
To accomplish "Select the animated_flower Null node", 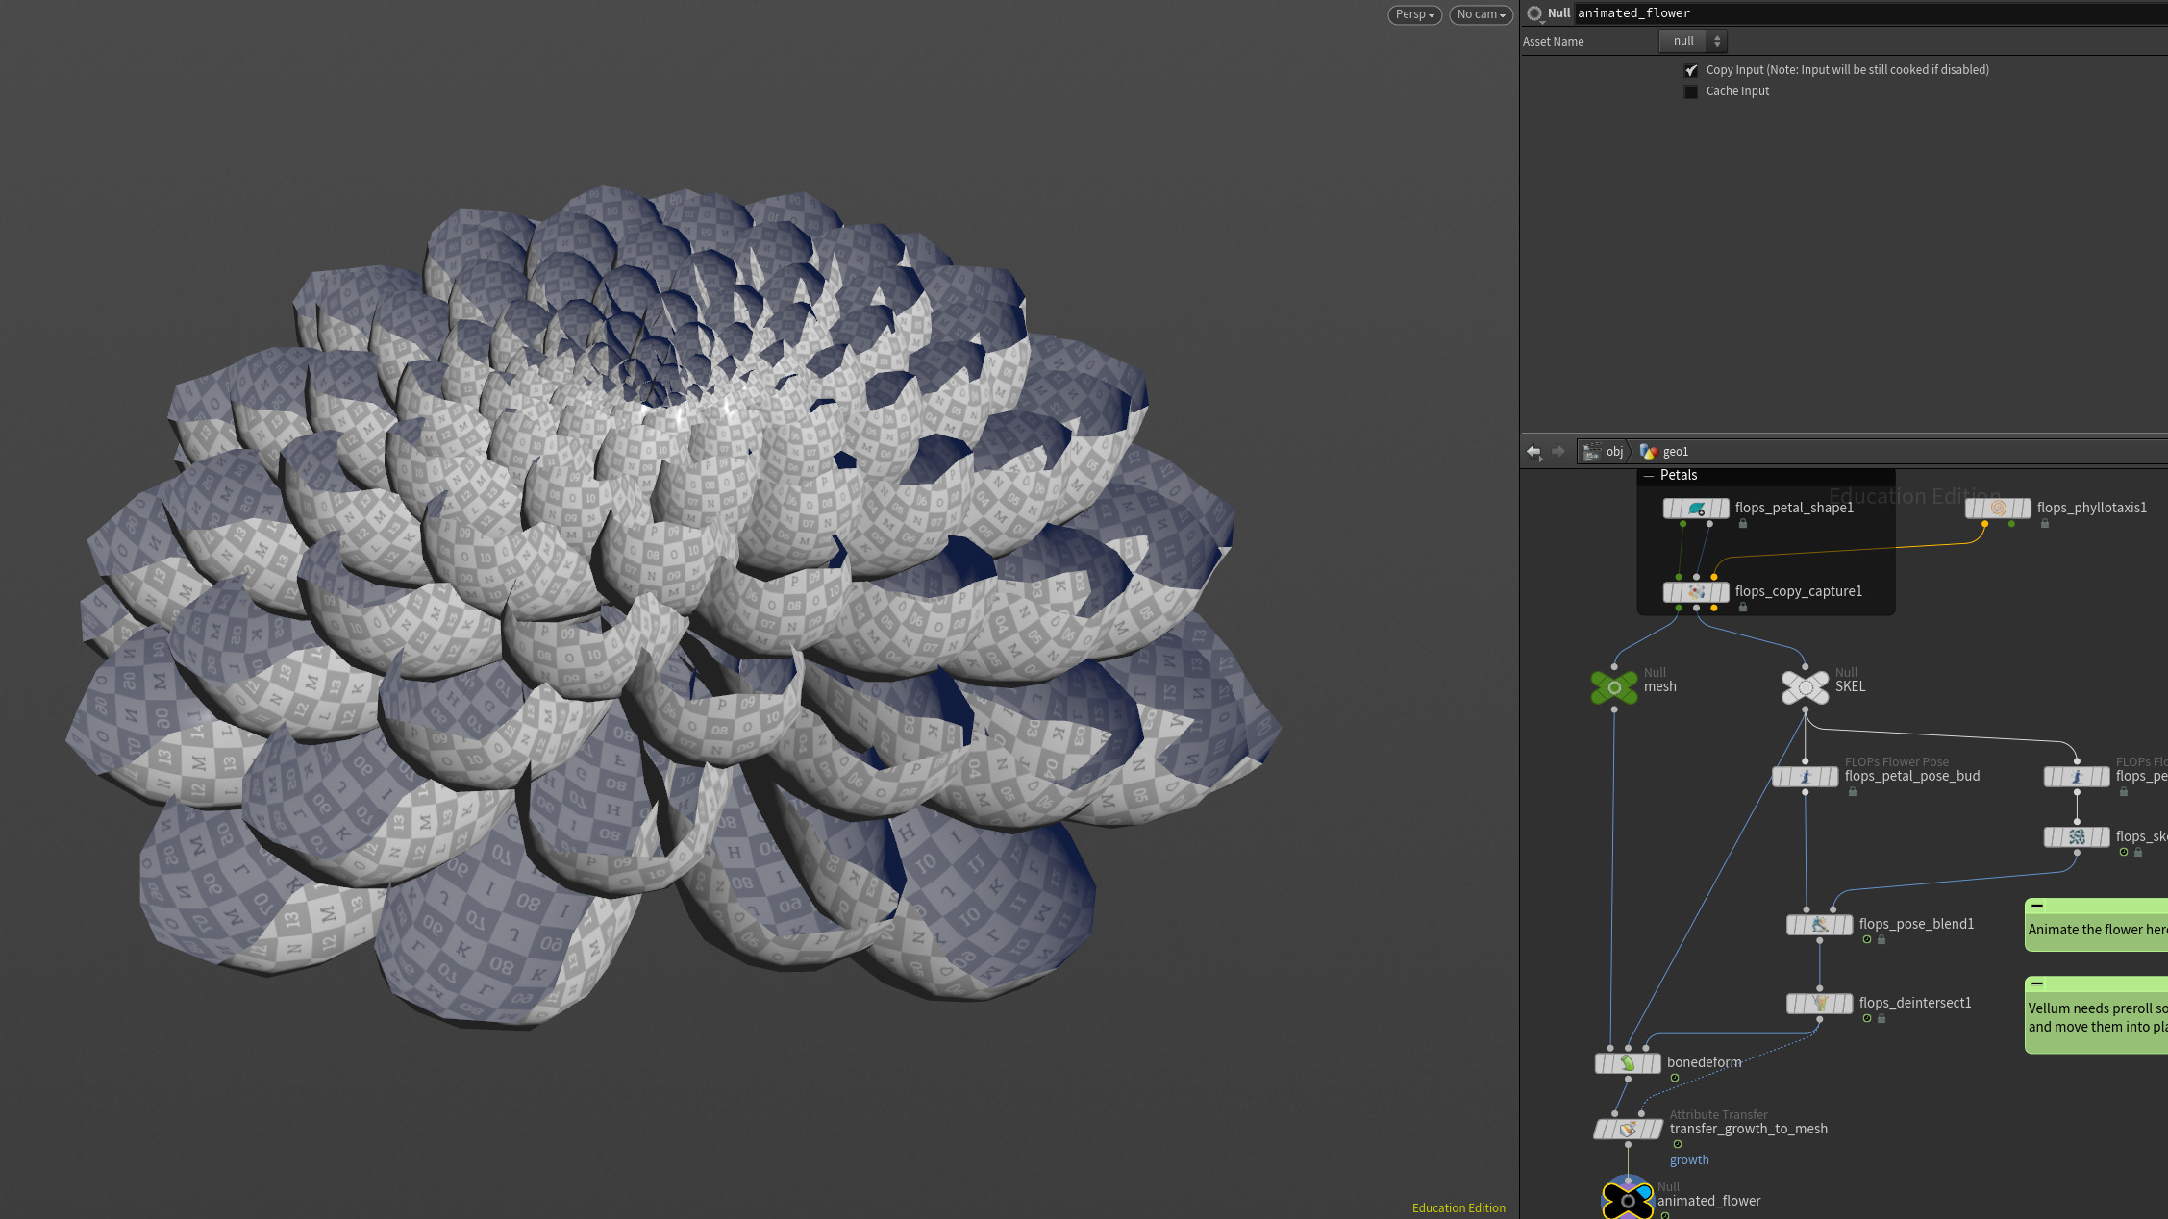I will (x=1627, y=1200).
